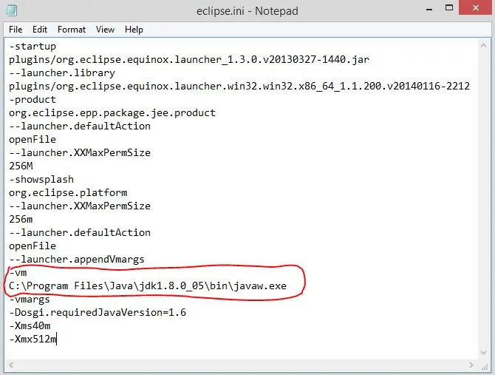Click the --launcher.appendVmargs line
Image resolution: width=495 pixels, height=375 pixels.
pyautogui.click(x=77, y=260)
